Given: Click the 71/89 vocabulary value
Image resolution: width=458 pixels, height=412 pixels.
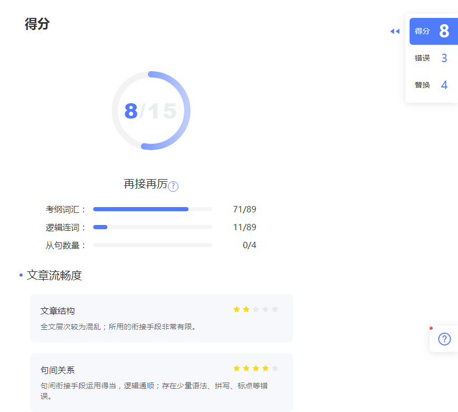Looking at the screenshot, I should [x=244, y=209].
